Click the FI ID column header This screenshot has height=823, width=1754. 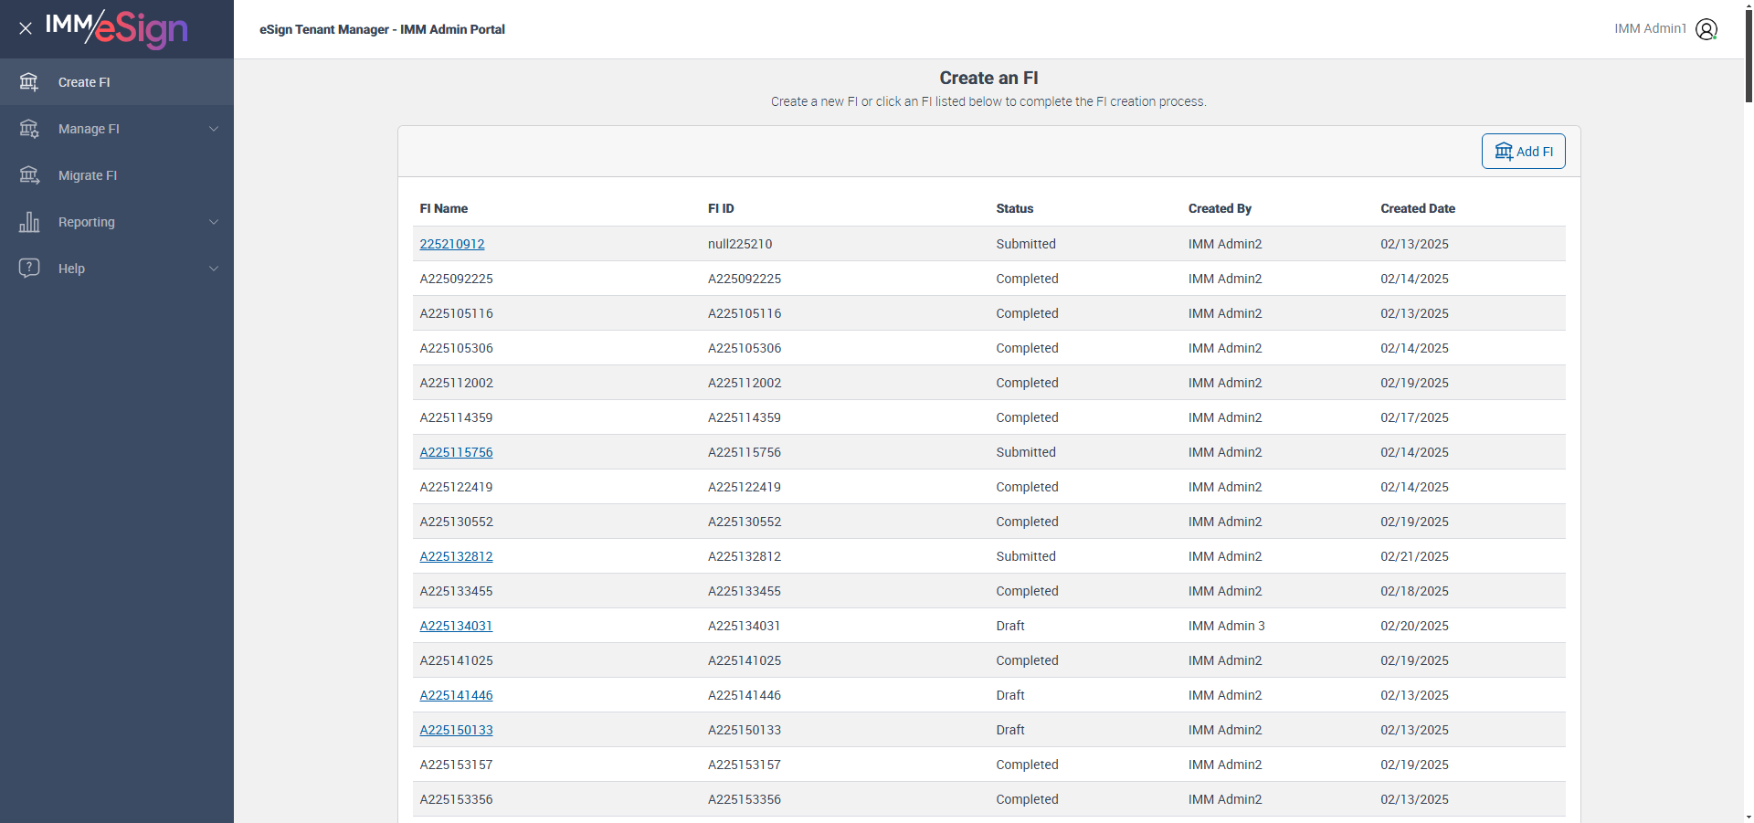pyautogui.click(x=721, y=208)
